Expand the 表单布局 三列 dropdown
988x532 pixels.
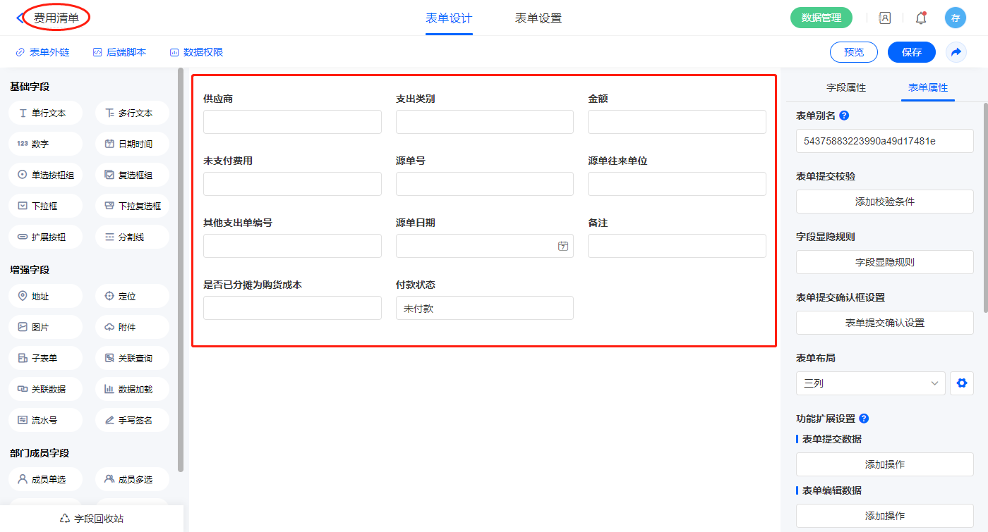[871, 383]
